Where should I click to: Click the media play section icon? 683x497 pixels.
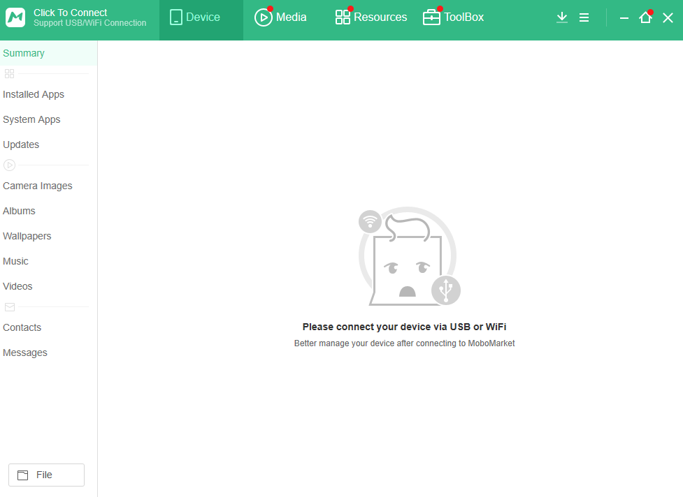[9, 165]
